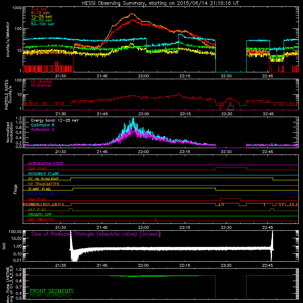Screen dimensions: 303x303
Task: Select the 3-6 keV legend entry
Action: (39, 9)
